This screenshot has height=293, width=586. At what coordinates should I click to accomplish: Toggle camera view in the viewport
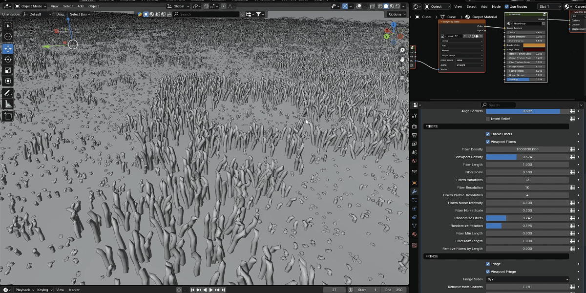402,68
